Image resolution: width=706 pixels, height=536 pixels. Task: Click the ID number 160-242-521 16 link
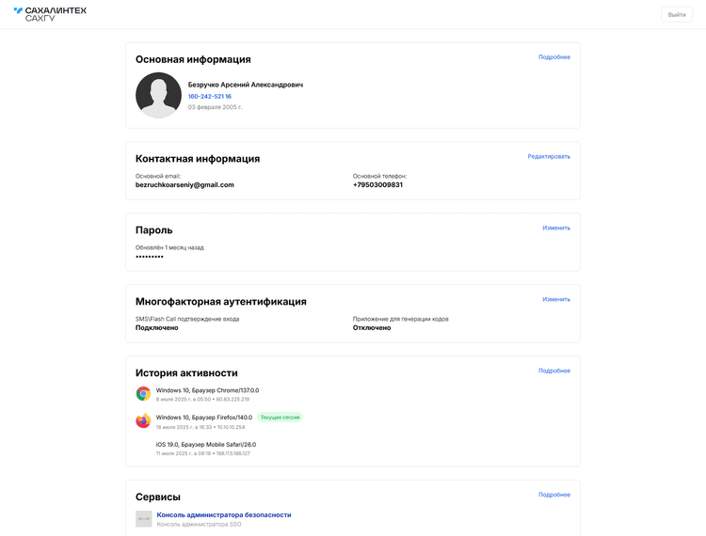click(209, 96)
